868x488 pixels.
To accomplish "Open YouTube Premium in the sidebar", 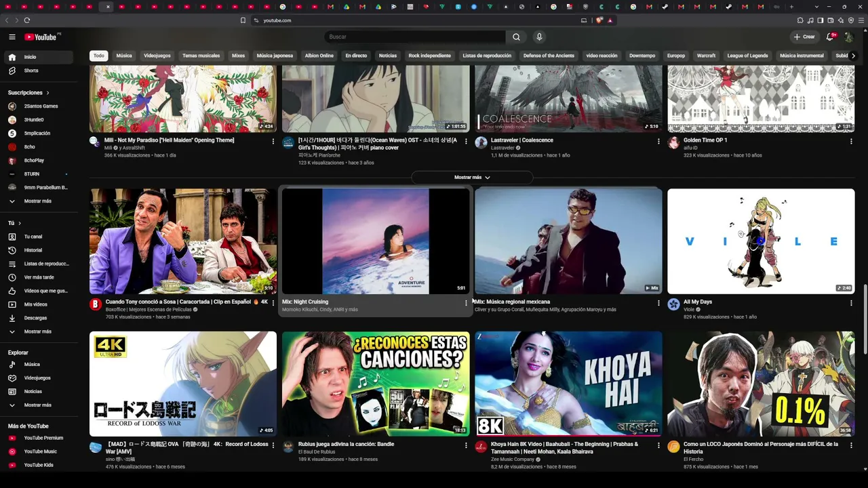I will [x=39, y=438].
